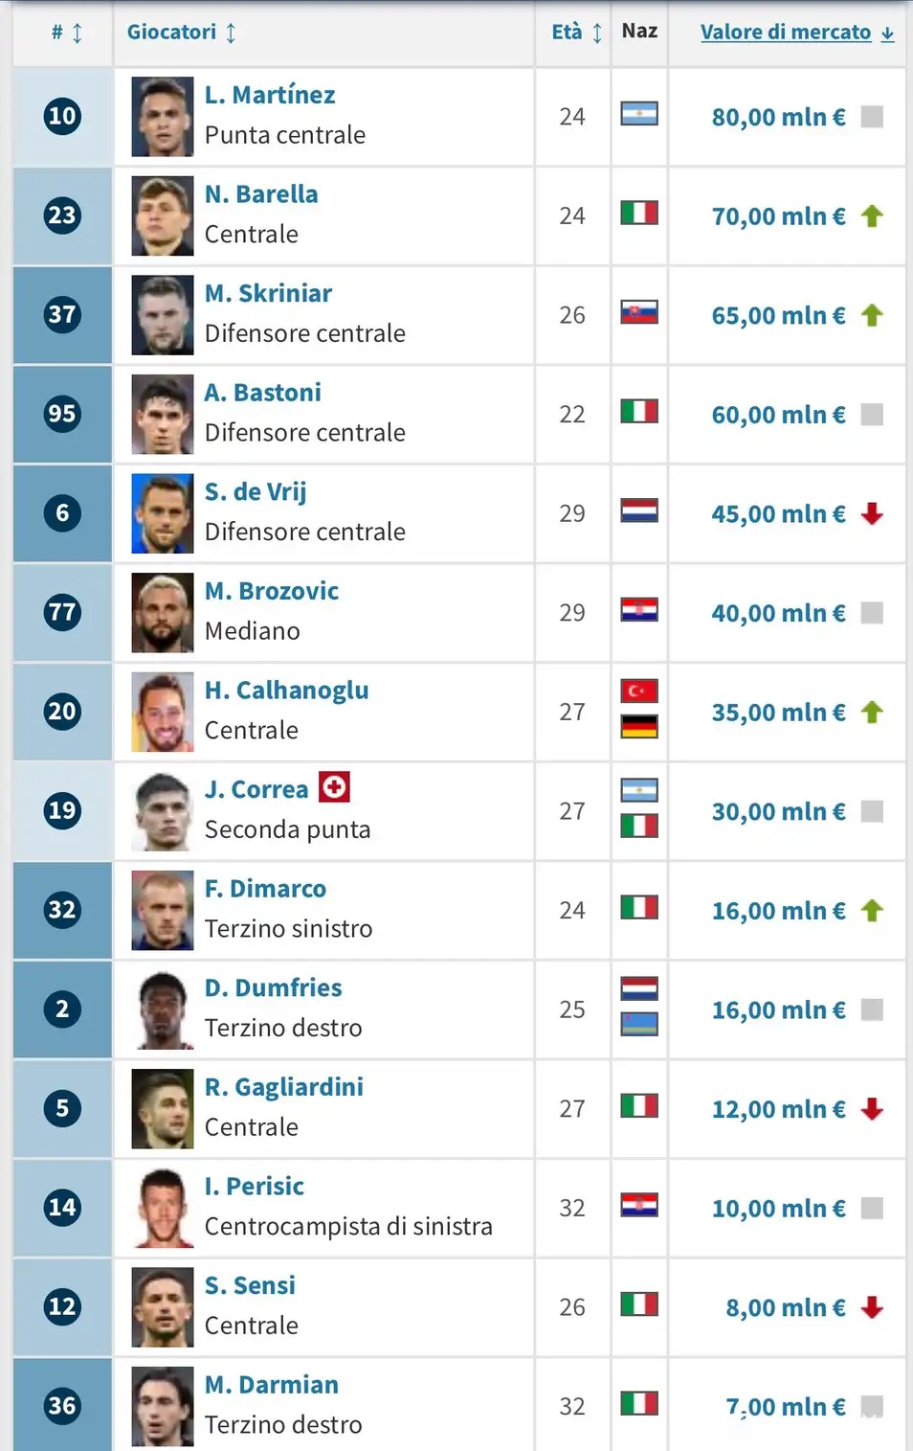
Task: Click the green up arrow beside Barella's value
Action: tap(871, 216)
